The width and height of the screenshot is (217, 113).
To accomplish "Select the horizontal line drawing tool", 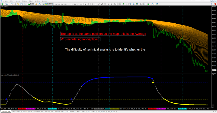I will coord(96,4).
